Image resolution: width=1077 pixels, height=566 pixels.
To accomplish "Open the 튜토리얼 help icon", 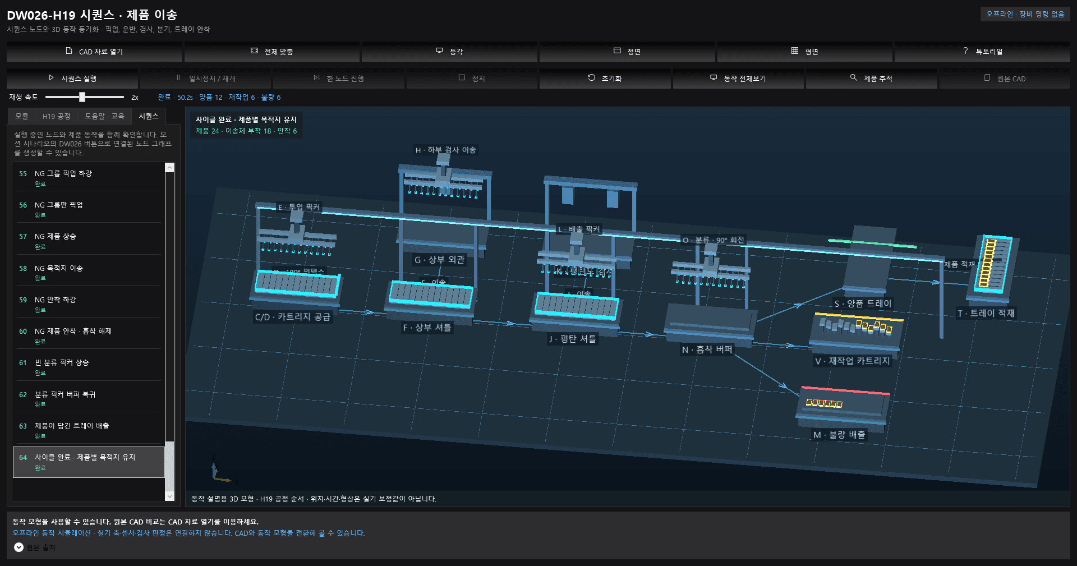I will click(x=965, y=51).
